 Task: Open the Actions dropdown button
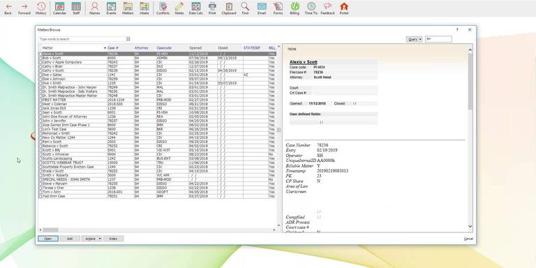coord(91,239)
